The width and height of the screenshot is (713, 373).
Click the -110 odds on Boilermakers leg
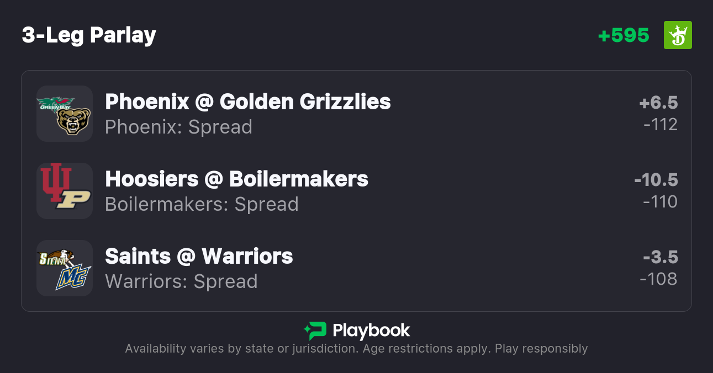click(x=661, y=202)
